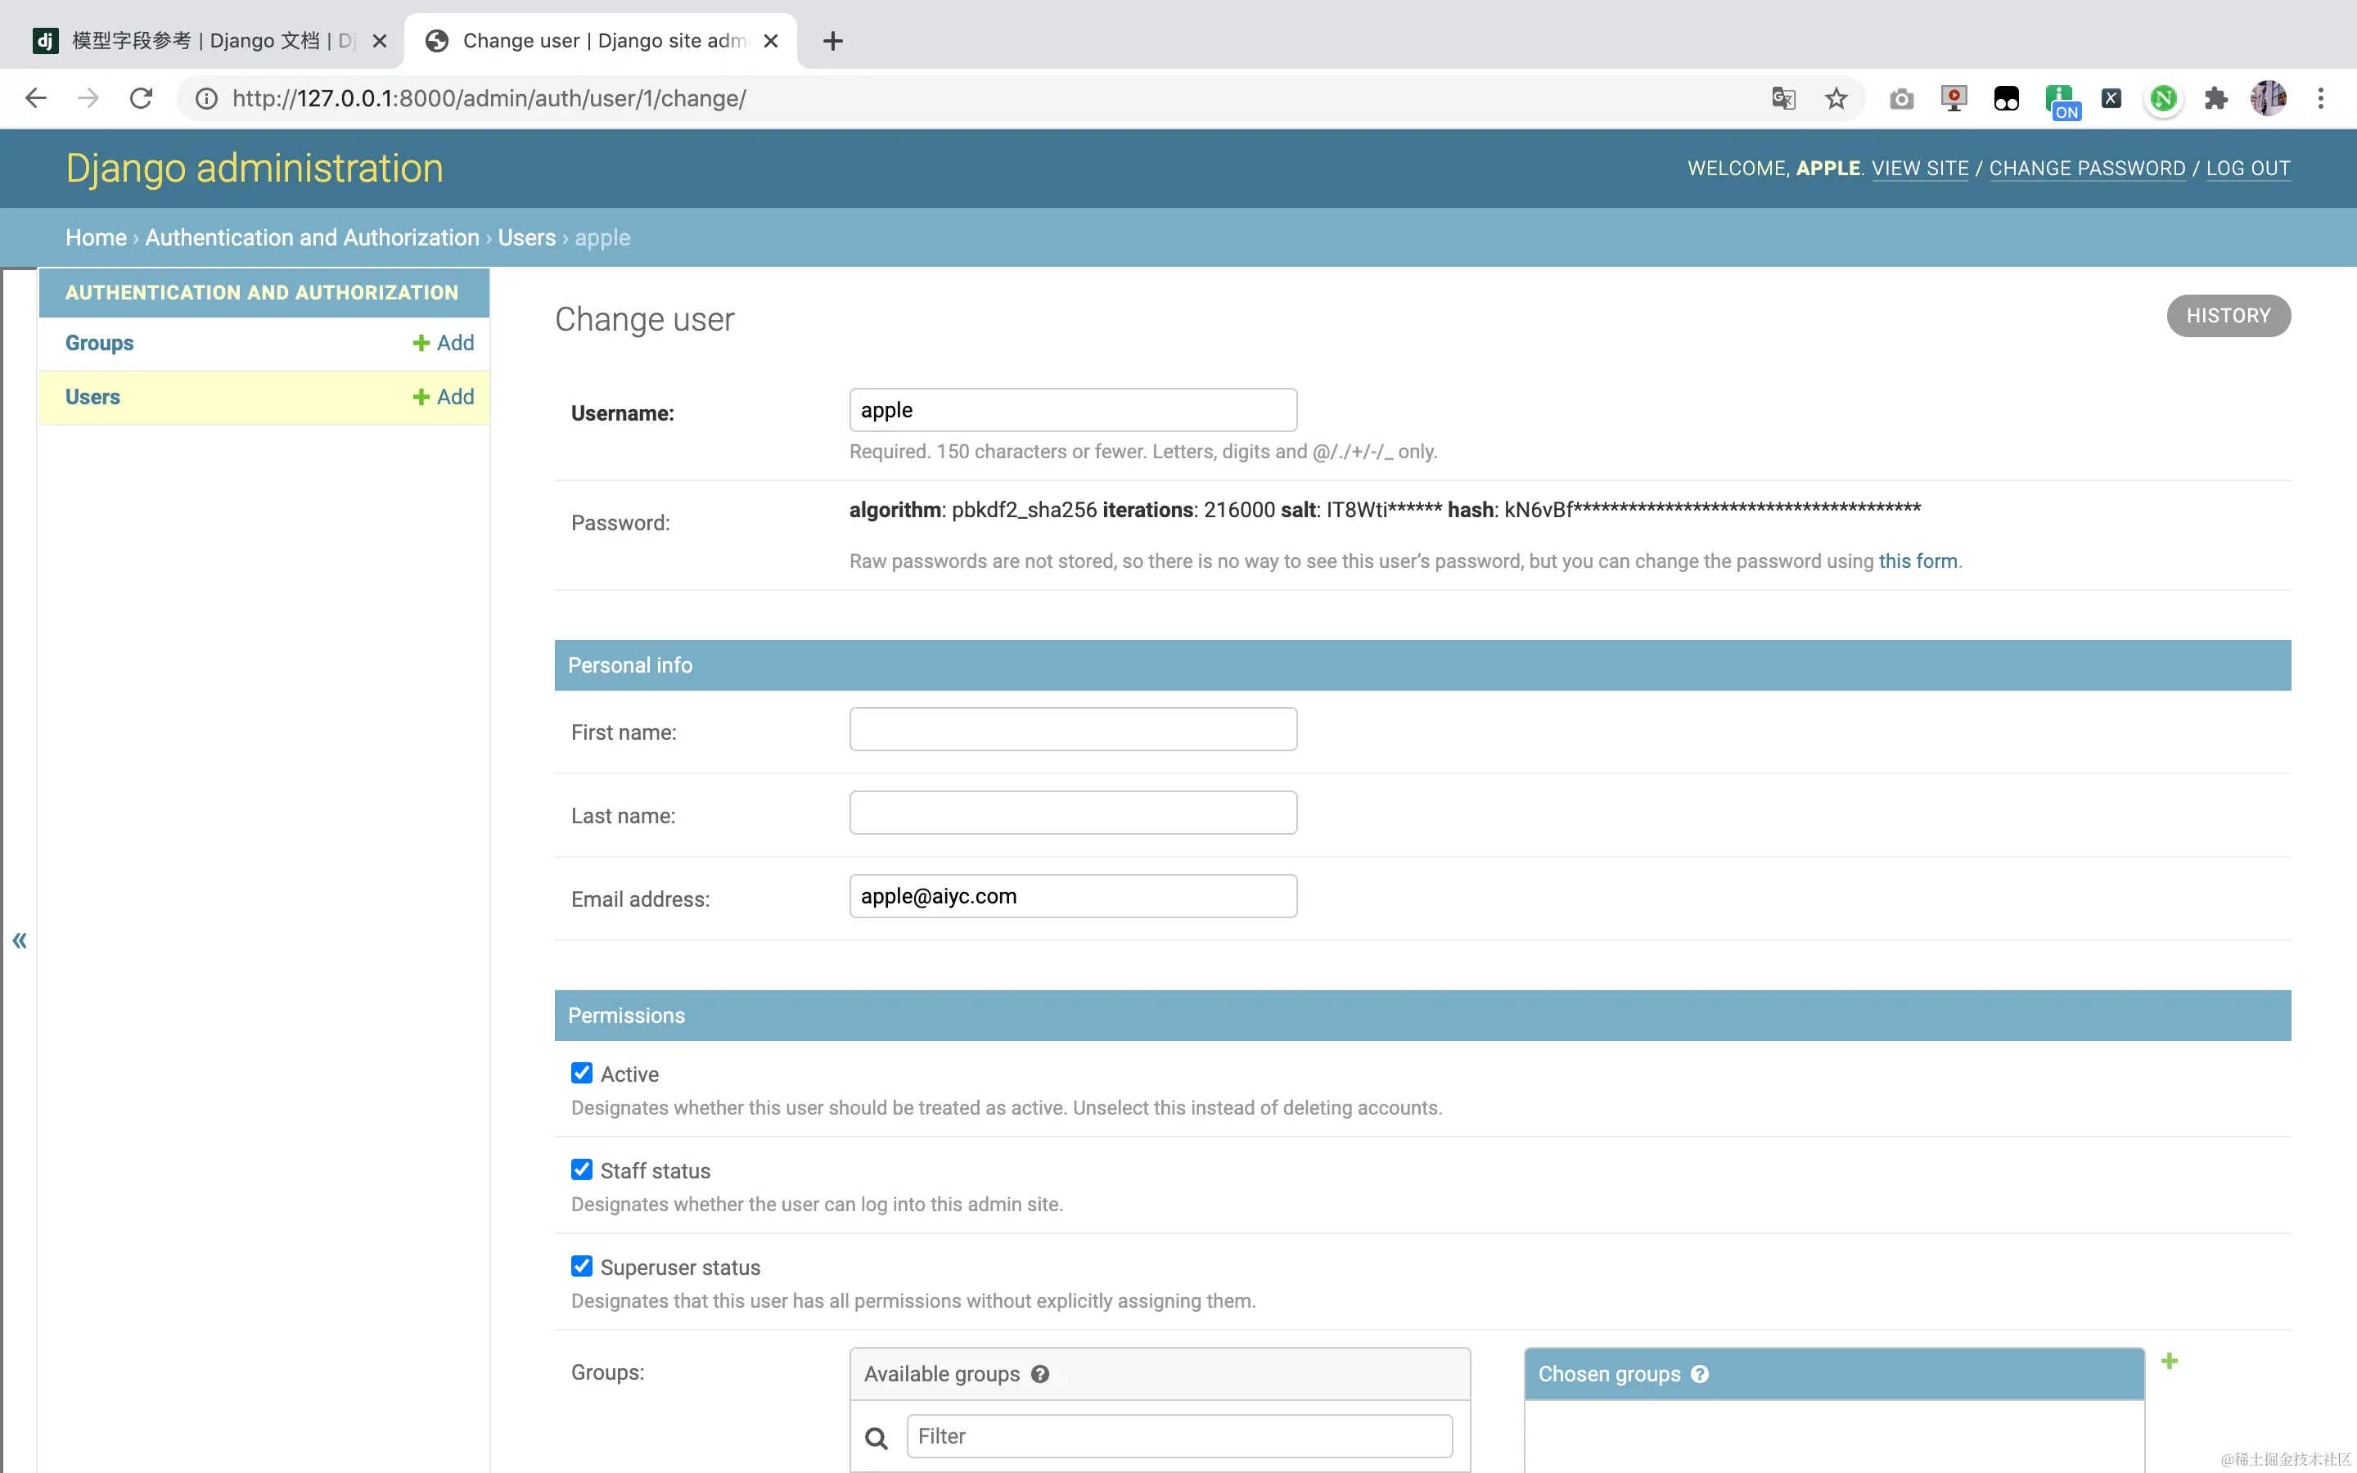
Task: Open the Groups item in the sidebar
Action: pyautogui.click(x=99, y=343)
